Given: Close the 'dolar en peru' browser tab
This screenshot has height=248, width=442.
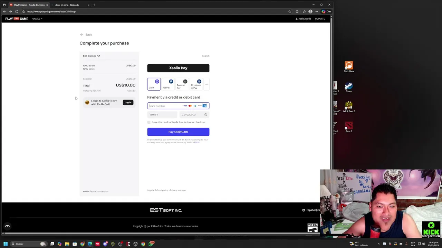Looking at the screenshot, I should coord(88,5).
